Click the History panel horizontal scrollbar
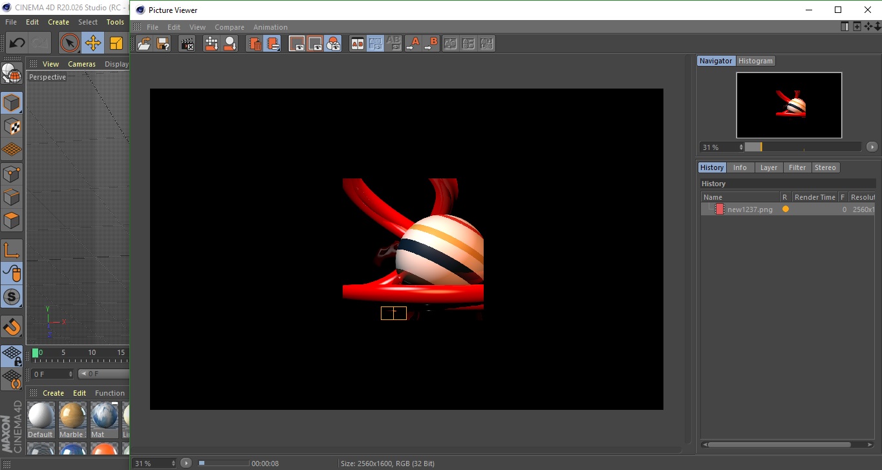This screenshot has width=882, height=470. [780, 445]
